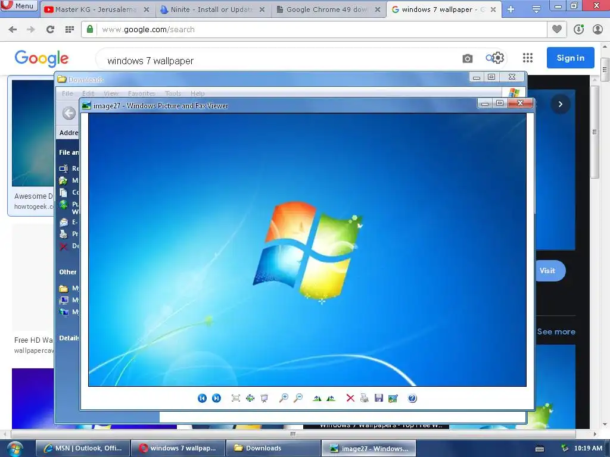Click the camera search-by-image icon
This screenshot has height=457, width=610.
click(468, 58)
